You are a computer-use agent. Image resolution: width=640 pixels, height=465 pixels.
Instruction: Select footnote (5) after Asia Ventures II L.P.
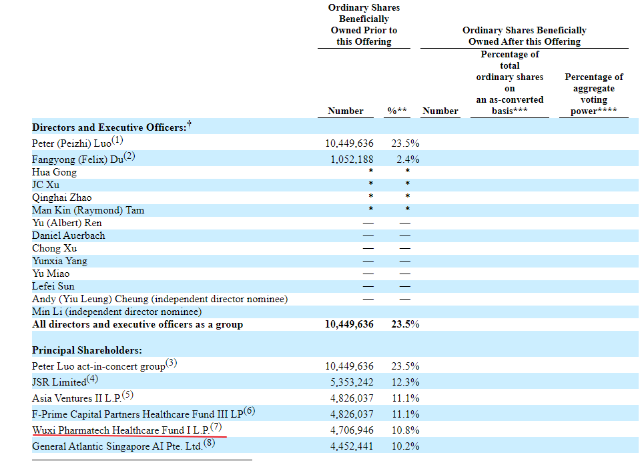[x=127, y=396]
